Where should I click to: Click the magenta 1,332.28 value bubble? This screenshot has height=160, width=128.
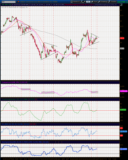[124, 91]
